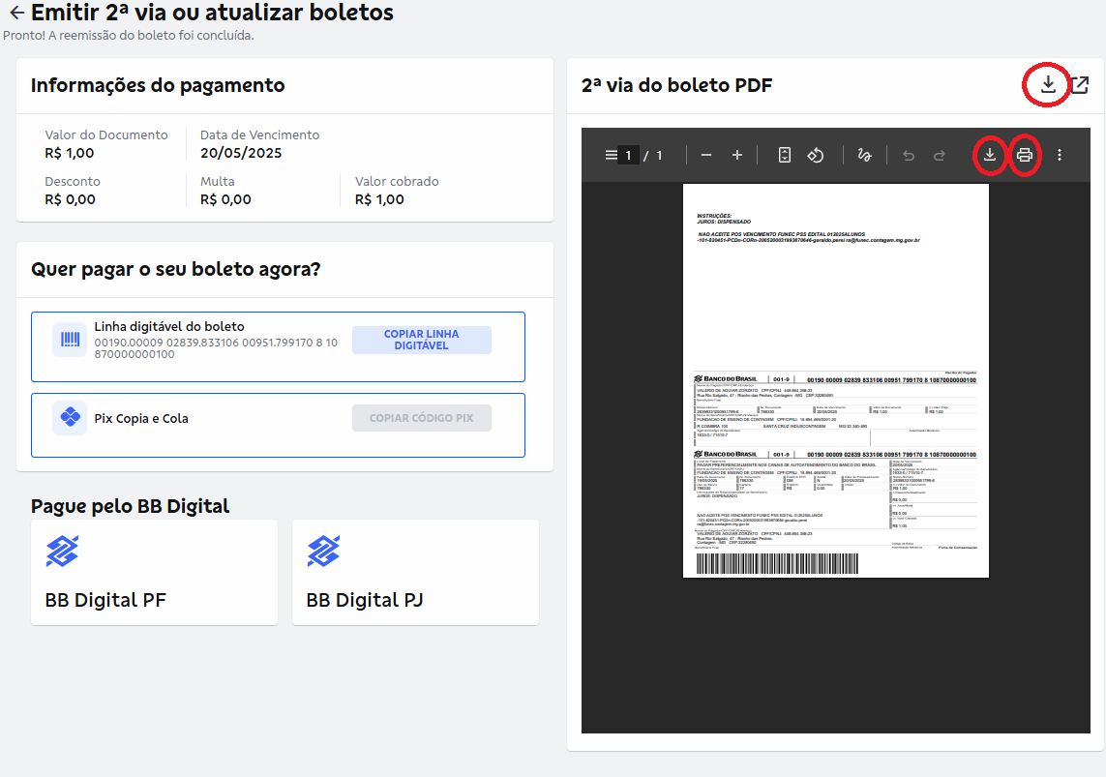This screenshot has height=777, width=1106.
Task: Go back using the header arrow
Action: point(15,14)
